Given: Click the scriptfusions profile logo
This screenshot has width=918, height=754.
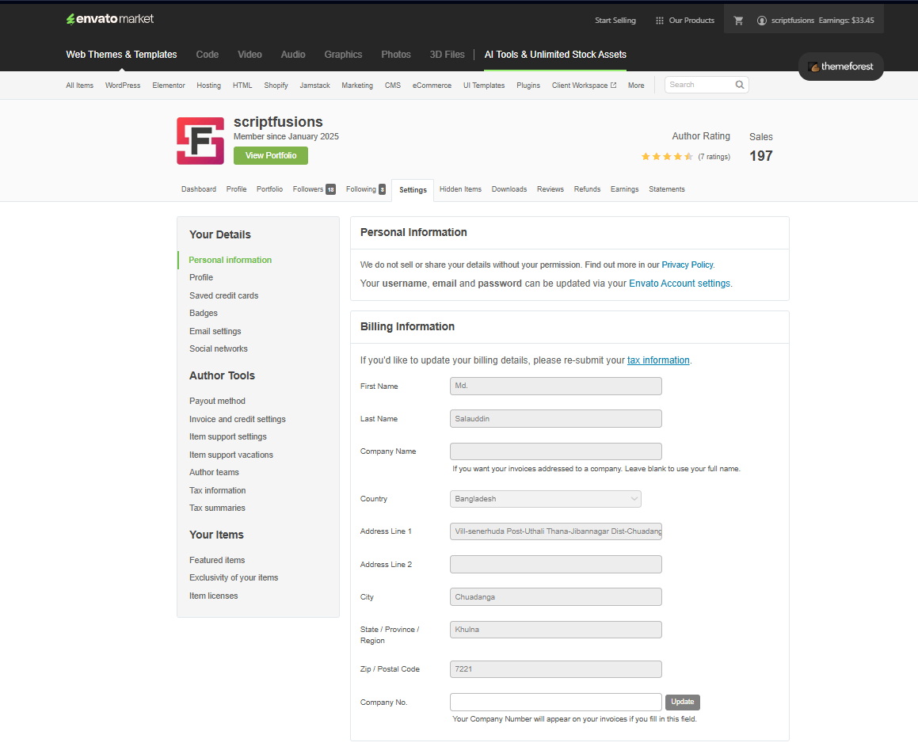Looking at the screenshot, I should click(x=200, y=141).
